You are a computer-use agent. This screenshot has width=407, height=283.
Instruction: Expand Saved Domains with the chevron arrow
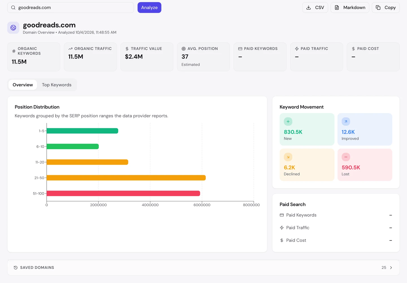pyautogui.click(x=391, y=267)
